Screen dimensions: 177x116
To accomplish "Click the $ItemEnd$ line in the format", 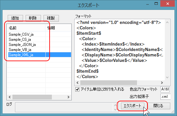I will 88,71.
